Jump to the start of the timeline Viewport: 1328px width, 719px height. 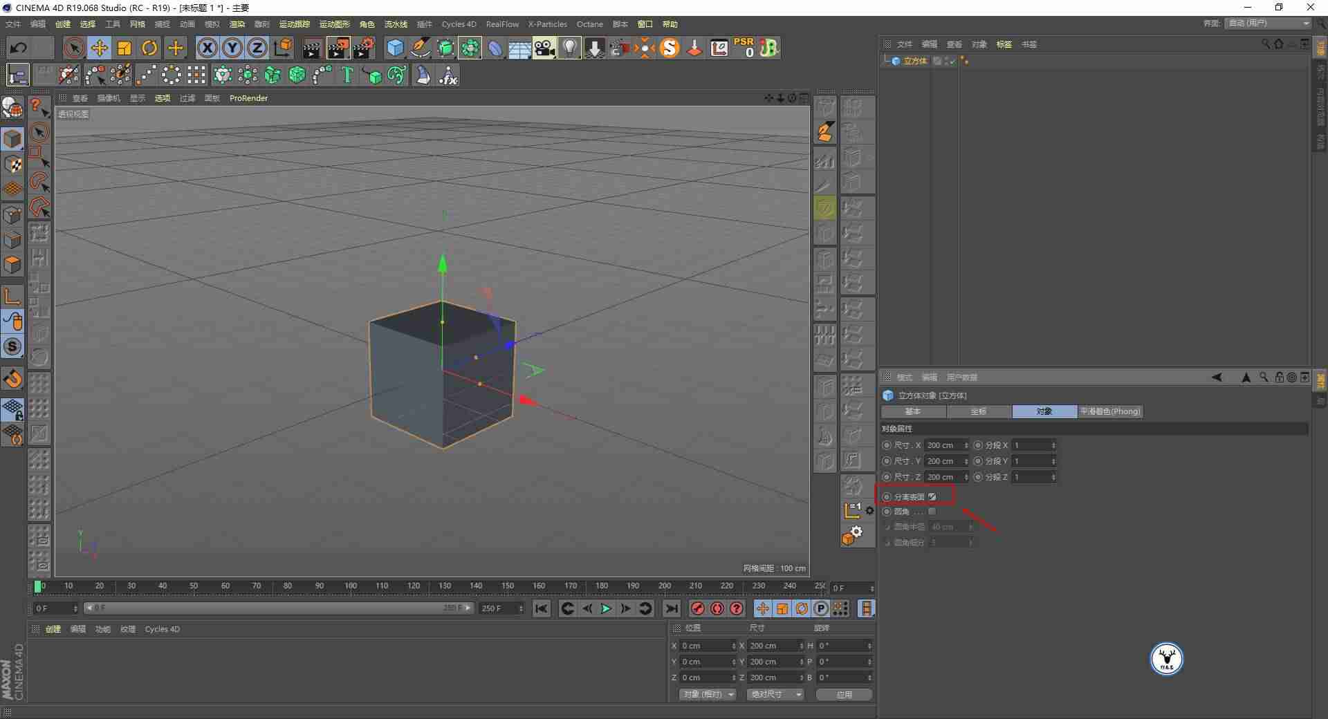tap(542, 608)
